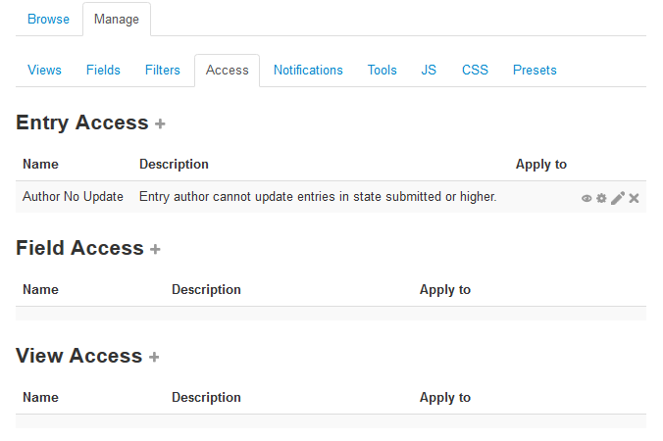Viewport: 663px width, 441px height.
Task: Add a new Entry Access rule
Action: (x=160, y=123)
